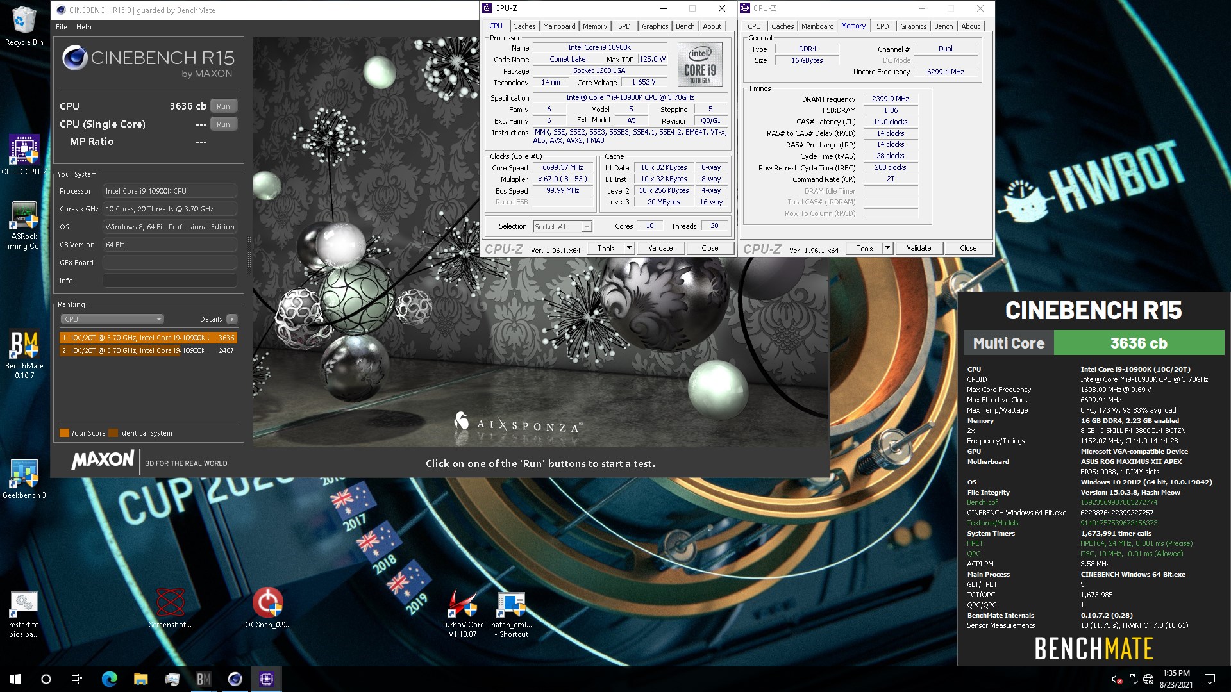Click Close button in right CPU-Z window
Viewport: 1231px width, 692px height.
968,248
